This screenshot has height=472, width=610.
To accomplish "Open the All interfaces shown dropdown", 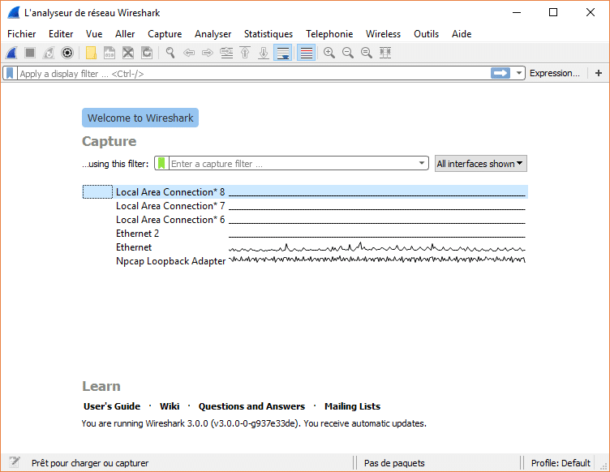I will pyautogui.click(x=480, y=164).
